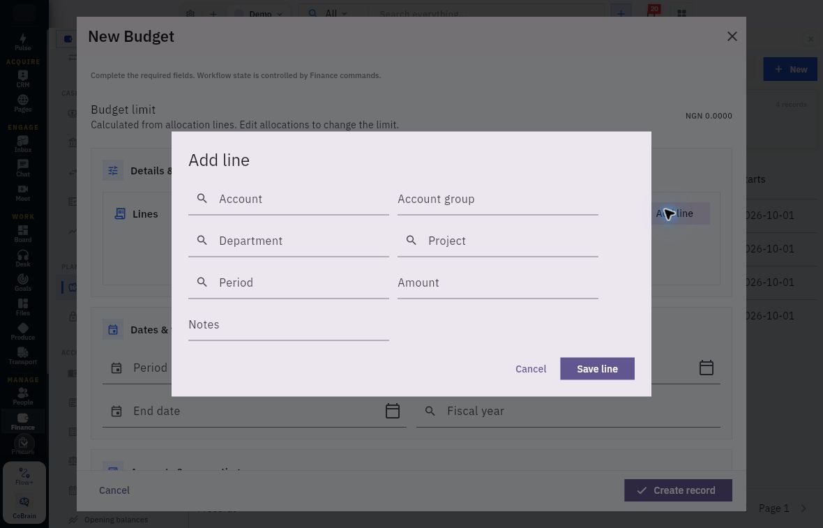The width and height of the screenshot is (823, 528).
Task: Focus the Amount input field
Action: (x=497, y=283)
